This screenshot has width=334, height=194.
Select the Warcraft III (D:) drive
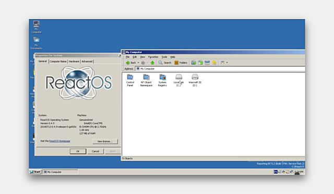195,80
